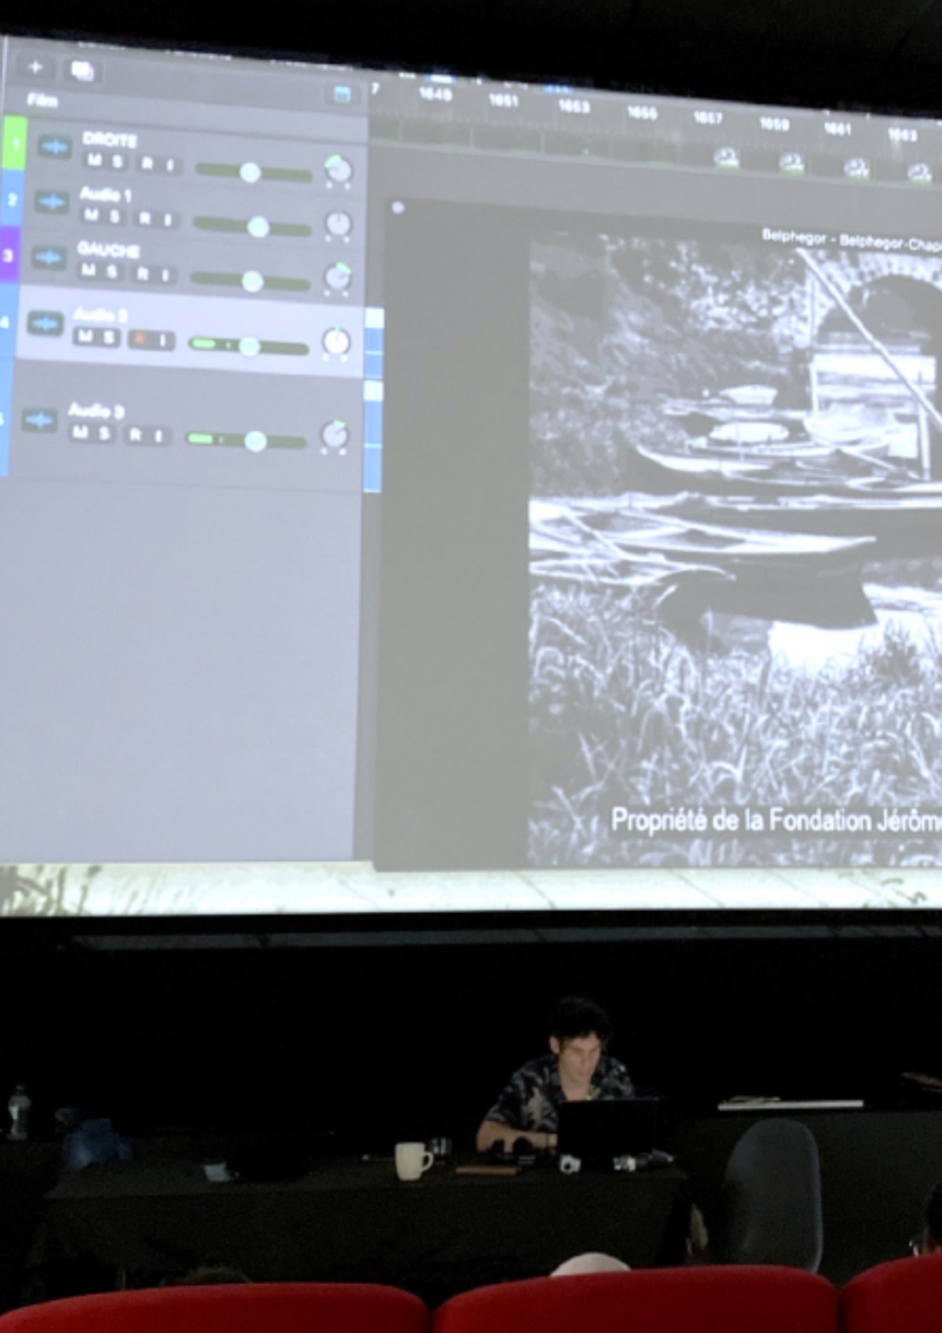Add a new track with the plus button
Viewport: 942px width, 1333px height.
pyautogui.click(x=35, y=68)
